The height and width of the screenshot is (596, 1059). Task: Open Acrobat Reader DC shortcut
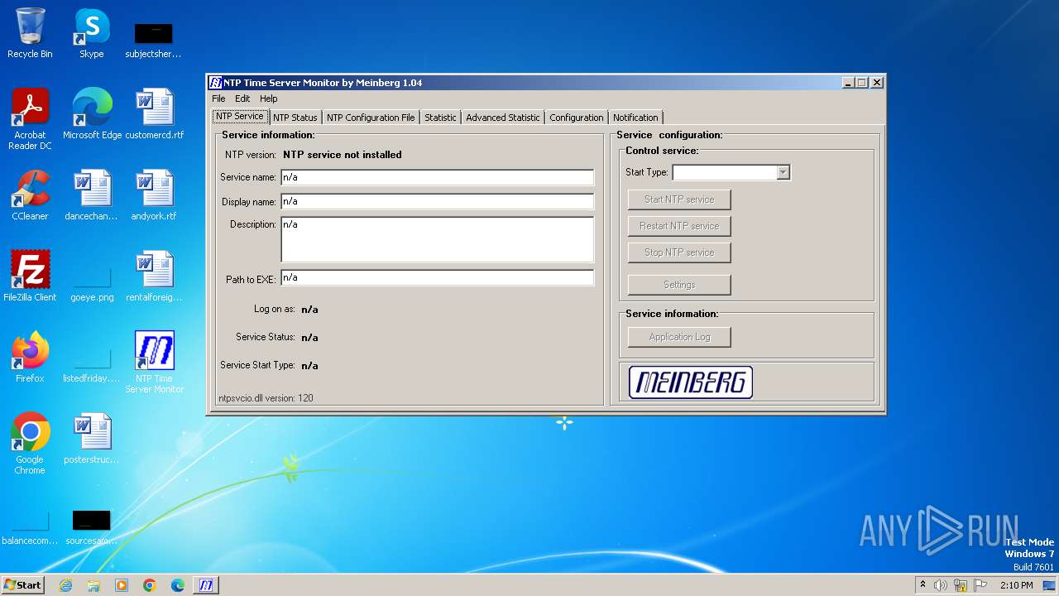tap(30, 119)
